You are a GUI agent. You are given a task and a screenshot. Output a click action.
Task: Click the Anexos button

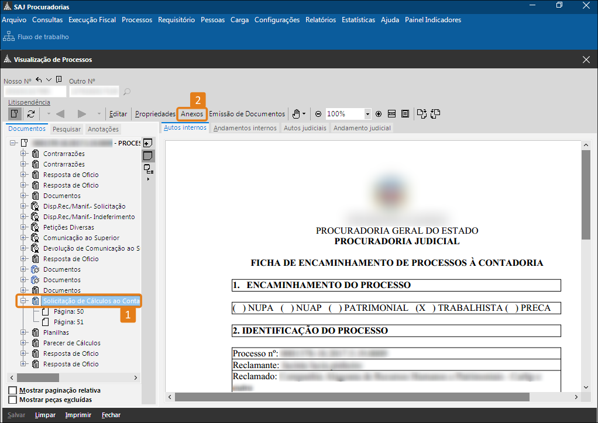192,114
